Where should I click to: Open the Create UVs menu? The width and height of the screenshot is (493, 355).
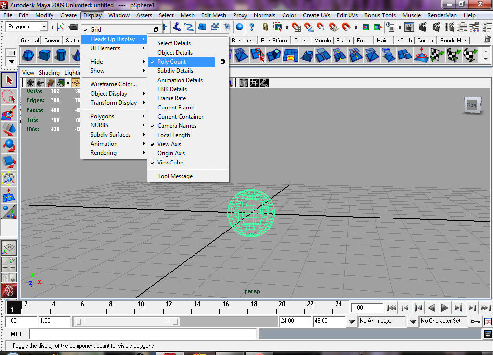tap(316, 15)
